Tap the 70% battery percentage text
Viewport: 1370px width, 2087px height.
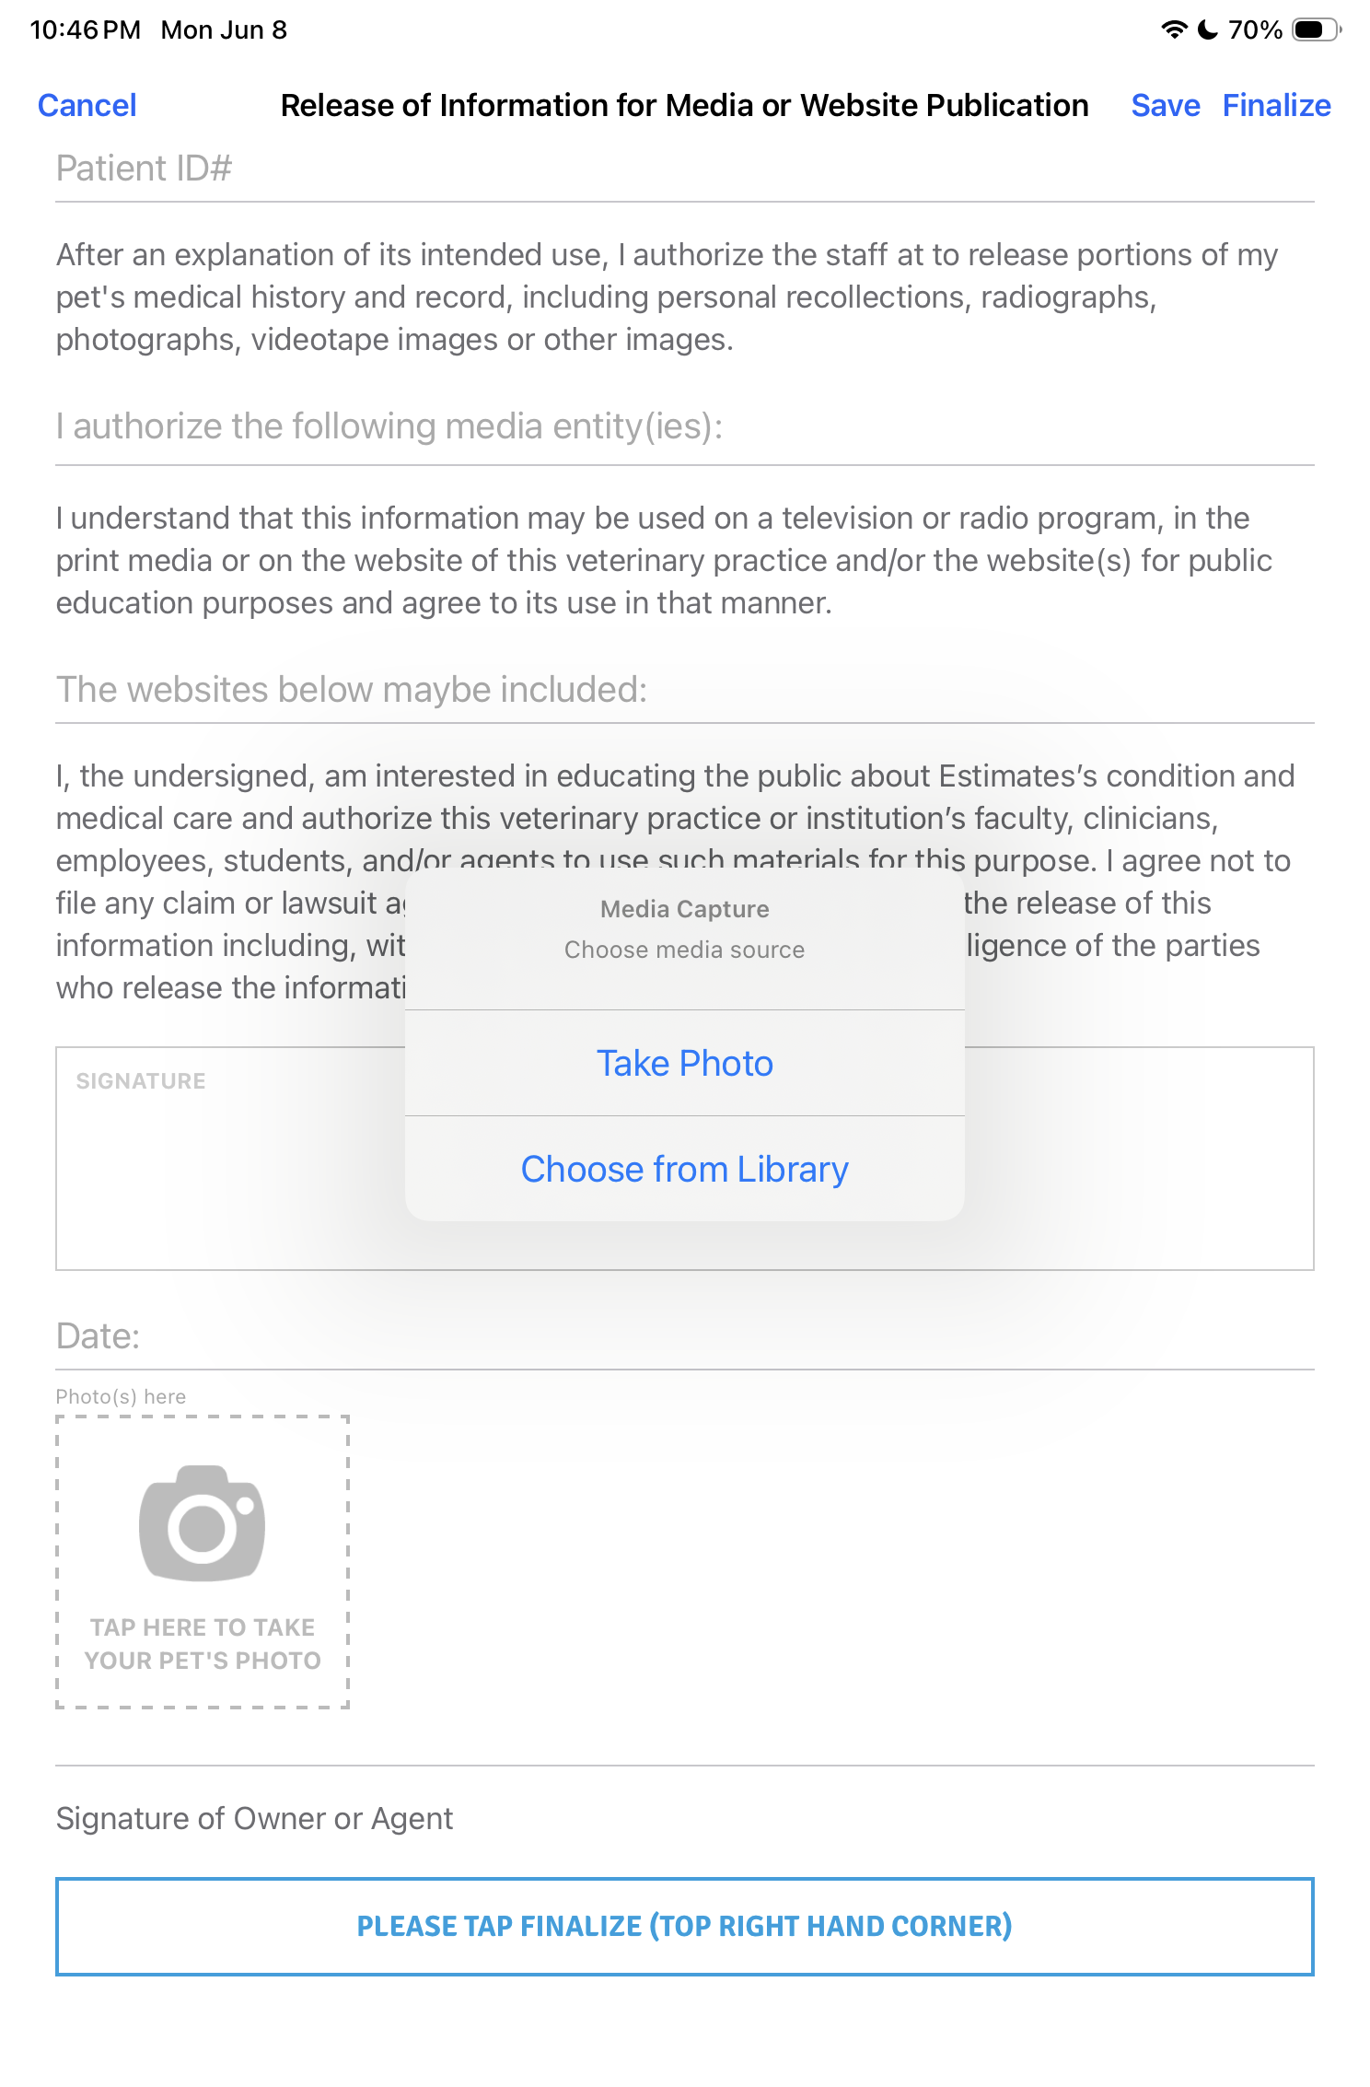(1255, 29)
